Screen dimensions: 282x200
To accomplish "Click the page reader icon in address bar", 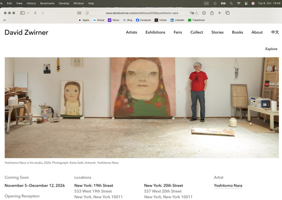I will tap(87, 13).
